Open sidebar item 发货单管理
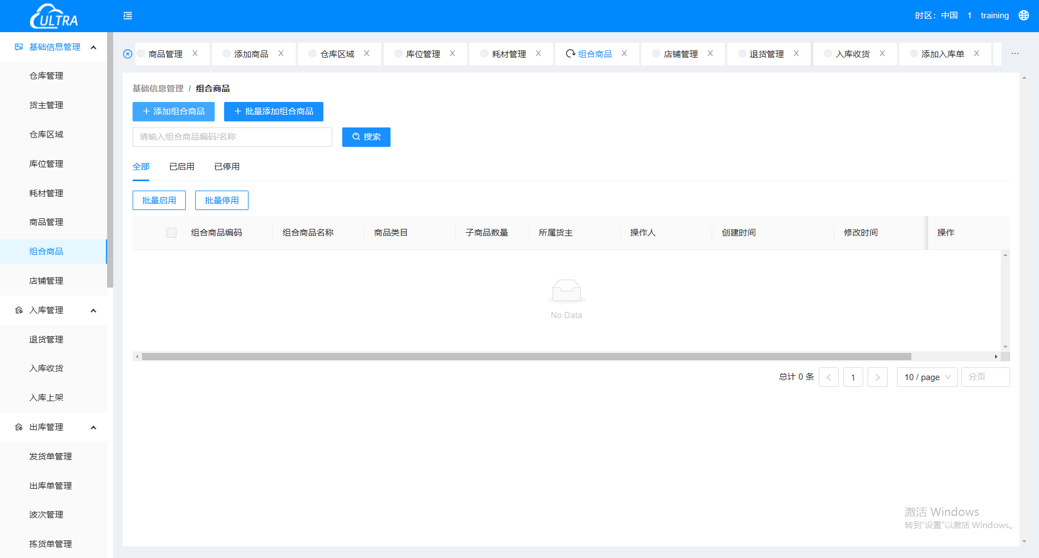The image size is (1039, 558). (x=50, y=457)
